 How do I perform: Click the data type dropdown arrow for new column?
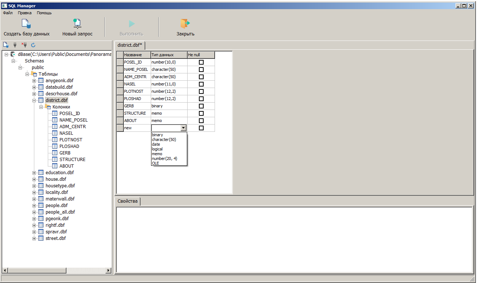click(x=183, y=128)
